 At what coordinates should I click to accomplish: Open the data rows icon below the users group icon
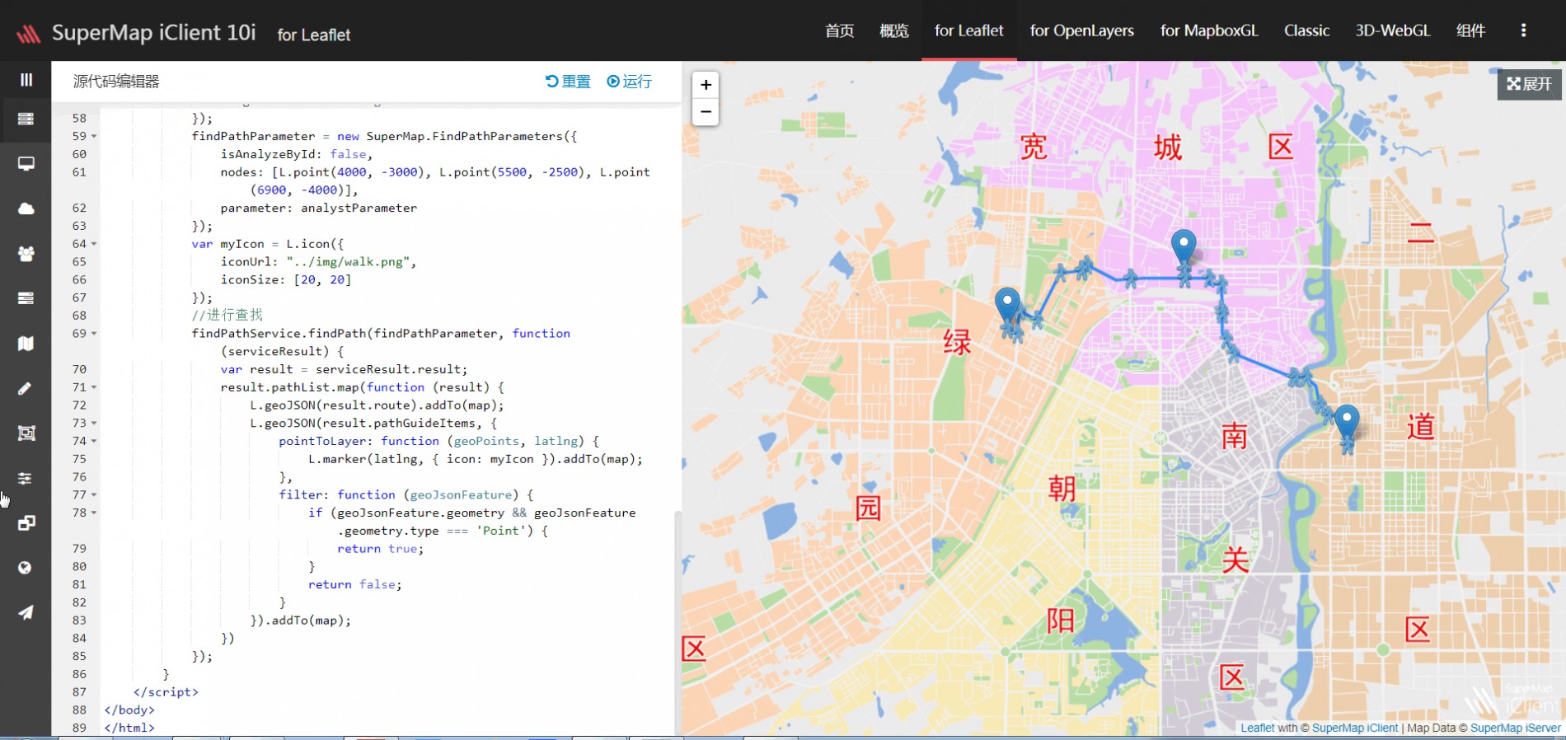coord(26,298)
